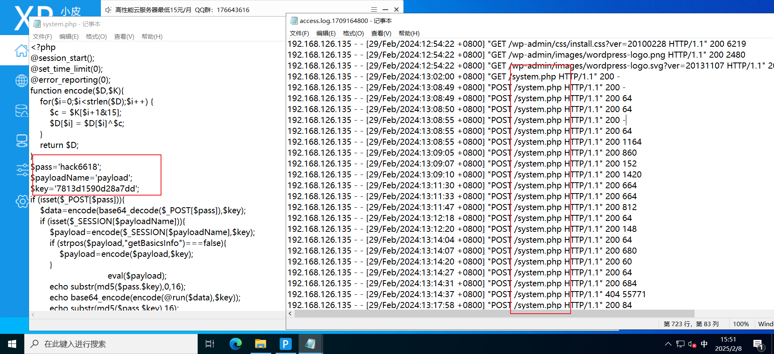Click the speaker announcement icon in phpStudy title bar

pos(108,10)
